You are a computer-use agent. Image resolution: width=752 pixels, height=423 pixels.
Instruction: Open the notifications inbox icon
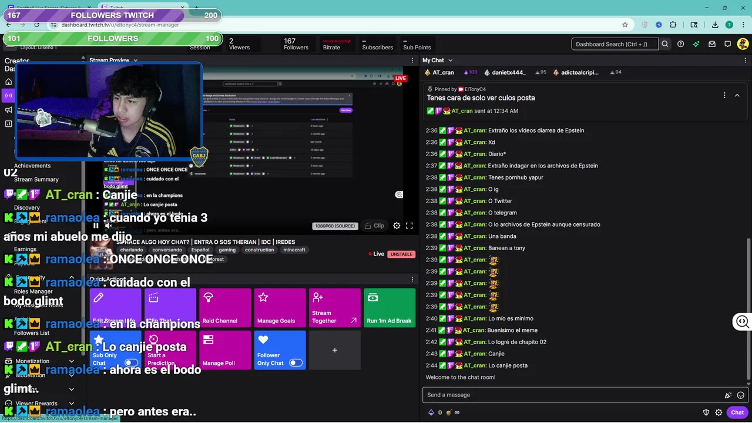pos(712,44)
